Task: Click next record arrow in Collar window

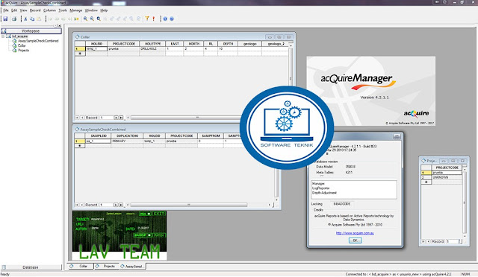Action: pos(116,118)
